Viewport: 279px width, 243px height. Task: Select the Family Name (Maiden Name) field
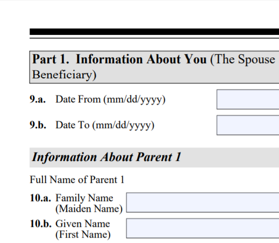point(203,203)
